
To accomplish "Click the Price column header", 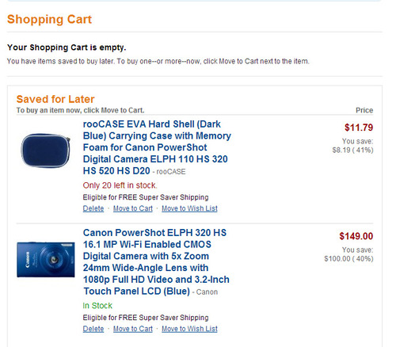I will coord(364,110).
